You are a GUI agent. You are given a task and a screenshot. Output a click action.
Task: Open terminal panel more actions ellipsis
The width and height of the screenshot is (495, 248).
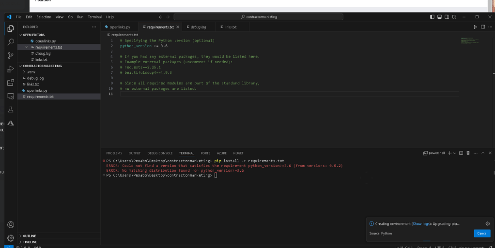point(476,153)
